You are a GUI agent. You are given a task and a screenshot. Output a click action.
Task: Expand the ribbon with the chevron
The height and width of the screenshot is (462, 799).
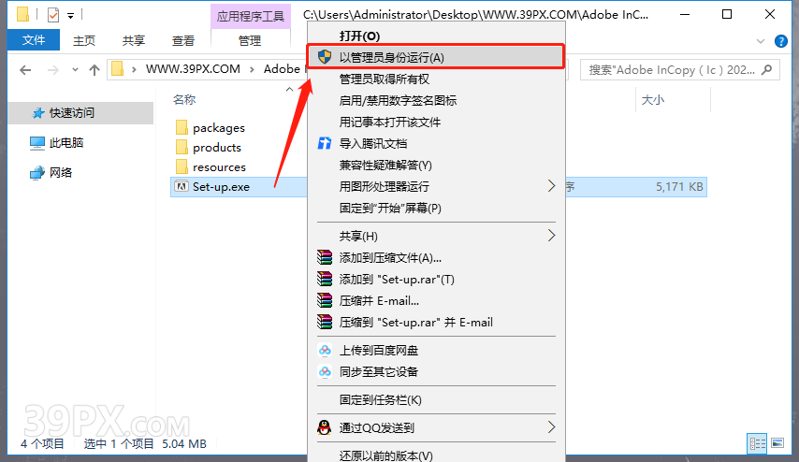point(761,41)
